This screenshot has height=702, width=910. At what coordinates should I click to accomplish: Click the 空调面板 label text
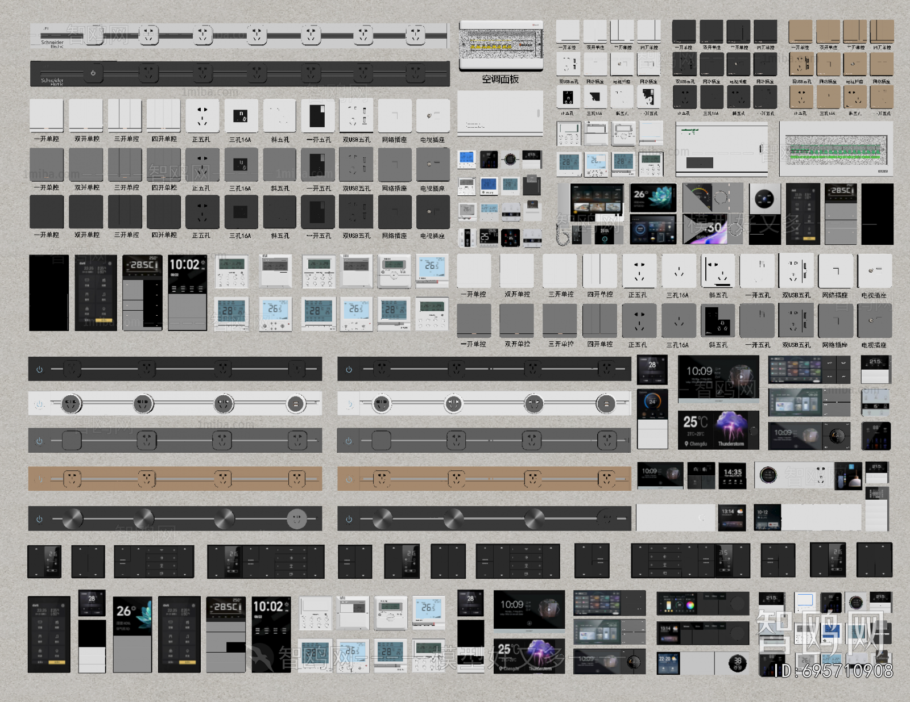coord(500,80)
